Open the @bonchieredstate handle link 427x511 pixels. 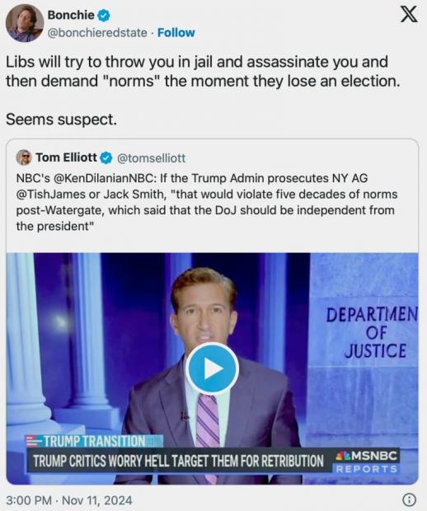pyautogui.click(x=97, y=33)
